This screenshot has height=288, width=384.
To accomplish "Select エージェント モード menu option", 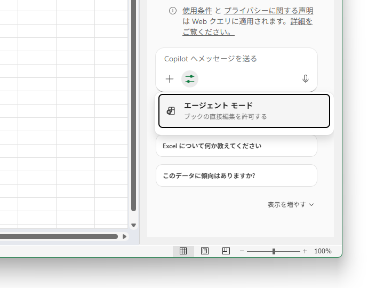I will [x=244, y=111].
